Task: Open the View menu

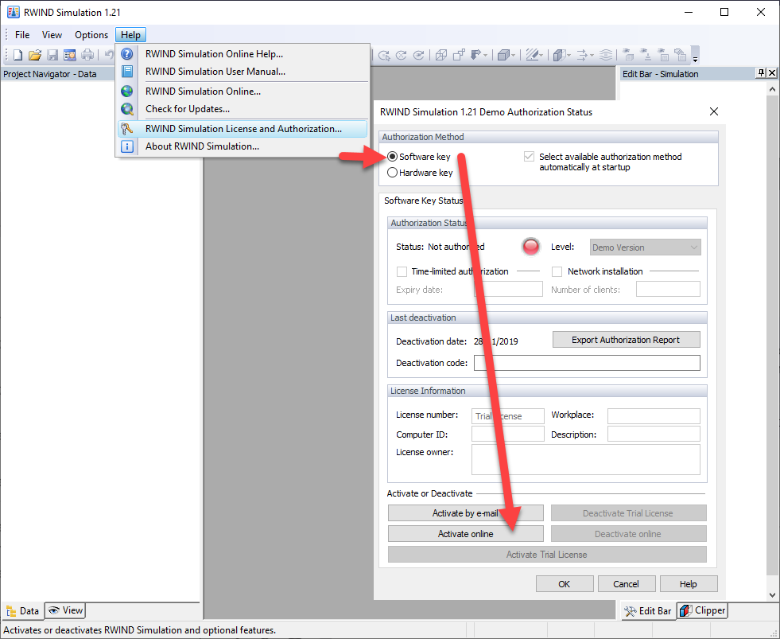Action: pyautogui.click(x=52, y=35)
